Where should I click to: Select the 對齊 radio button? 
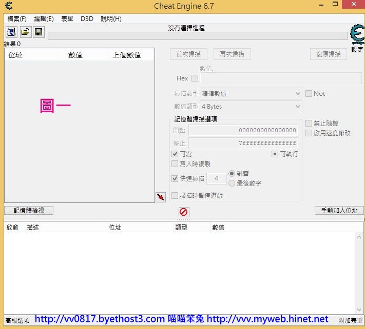(x=232, y=174)
